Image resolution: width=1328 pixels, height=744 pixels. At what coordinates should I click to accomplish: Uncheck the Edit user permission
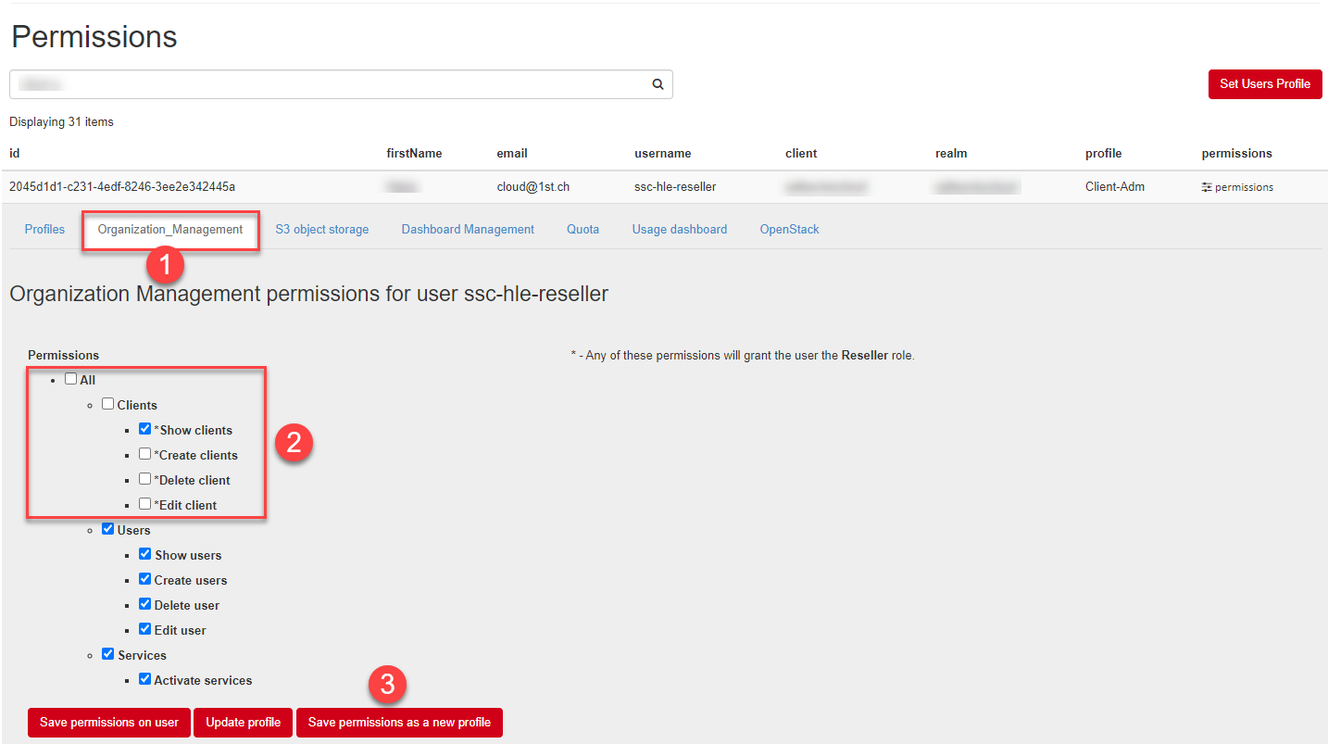pos(145,629)
